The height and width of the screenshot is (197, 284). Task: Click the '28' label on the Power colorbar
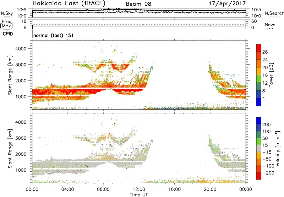point(265,52)
